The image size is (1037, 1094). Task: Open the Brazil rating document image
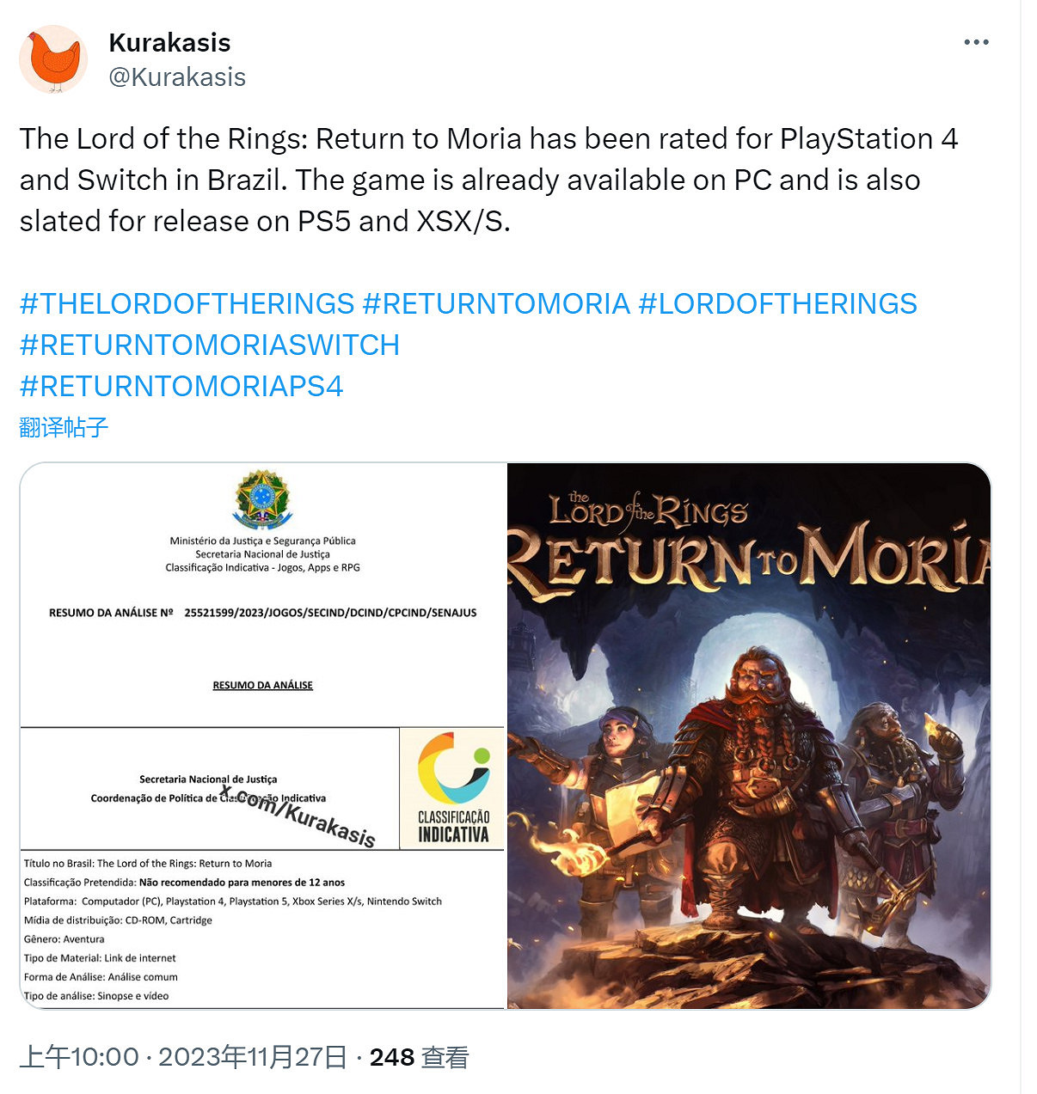[x=263, y=736]
